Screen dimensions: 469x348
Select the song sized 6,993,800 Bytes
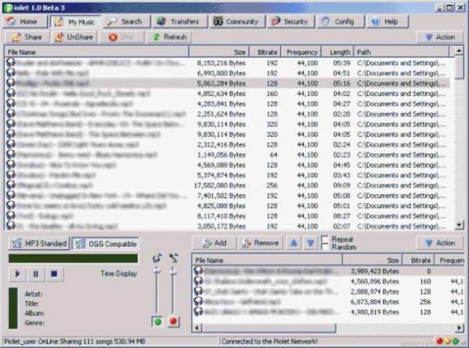(228, 73)
